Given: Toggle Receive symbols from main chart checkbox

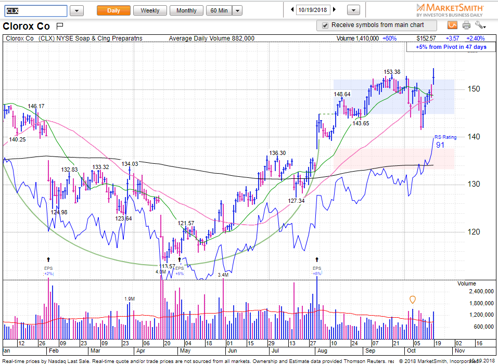Looking at the screenshot, I should click(325, 25).
